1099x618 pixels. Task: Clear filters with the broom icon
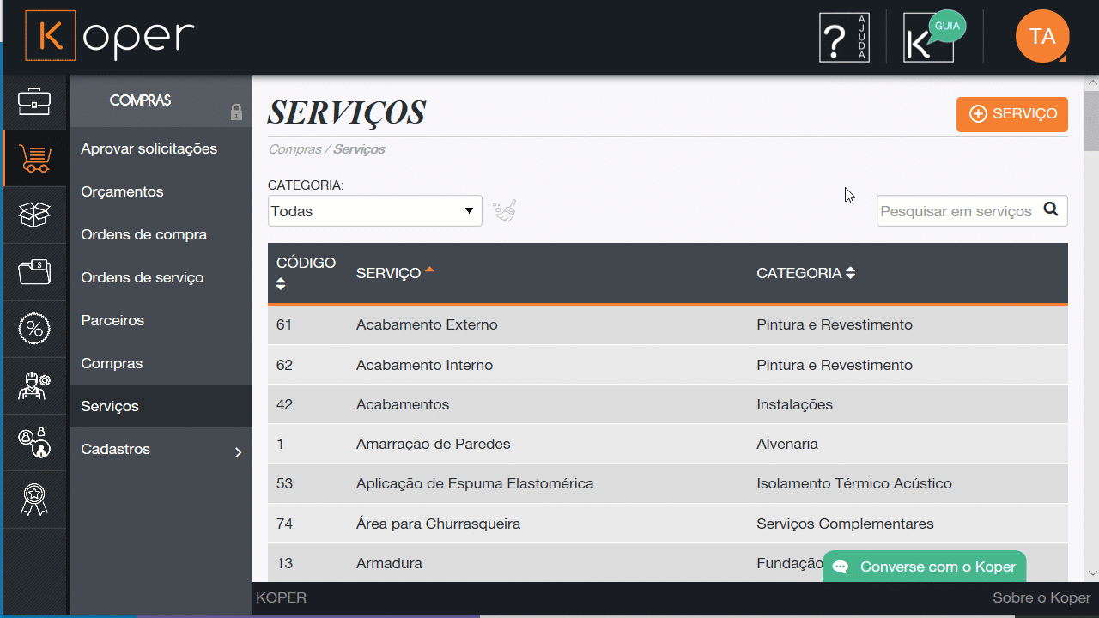point(505,211)
